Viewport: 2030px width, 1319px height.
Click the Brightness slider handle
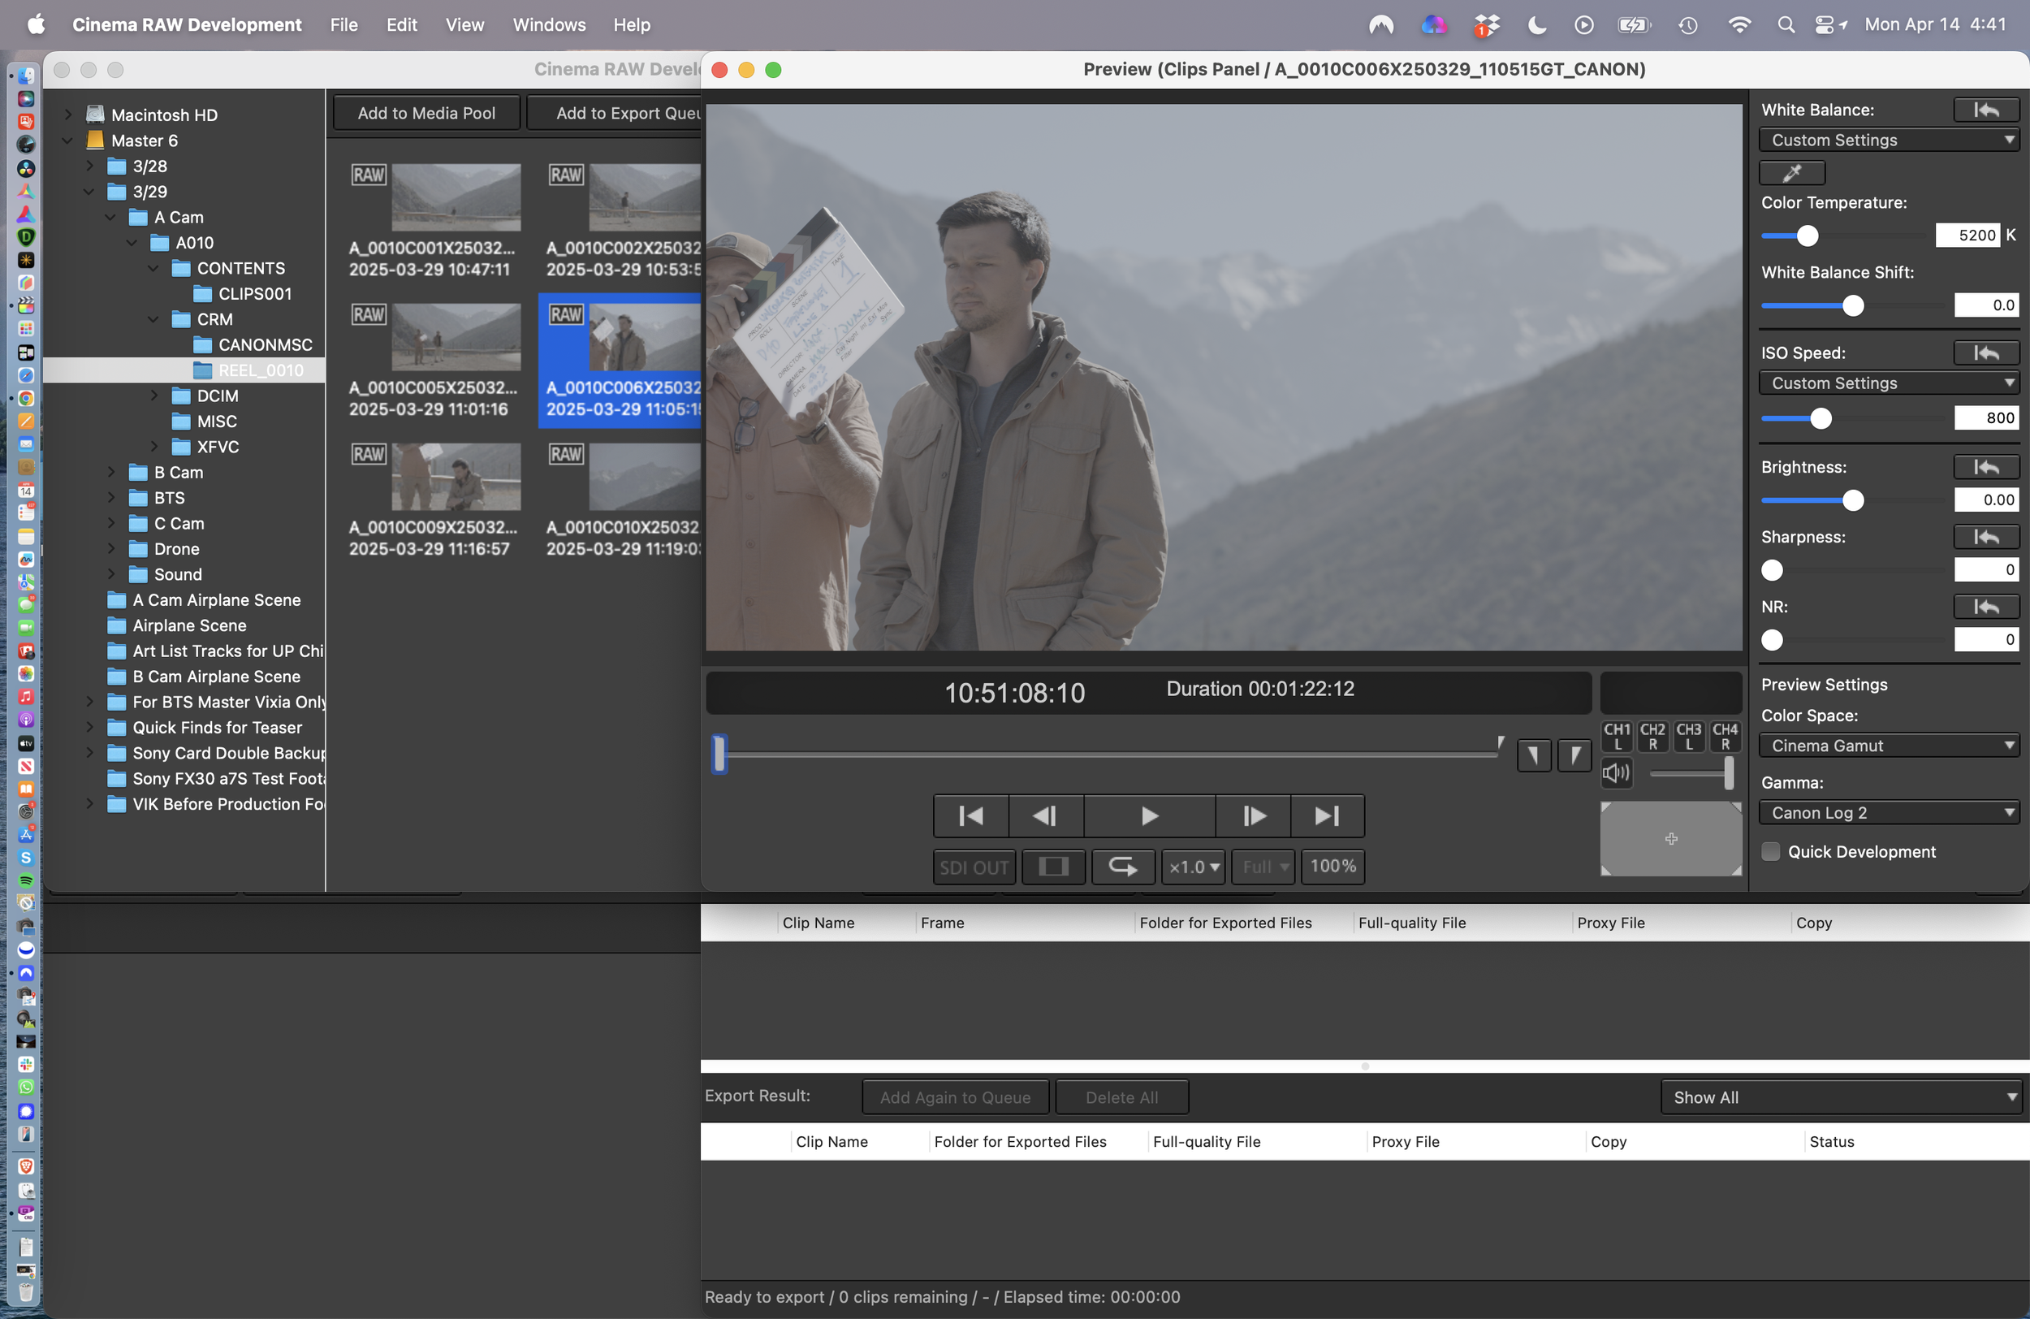(x=1853, y=501)
